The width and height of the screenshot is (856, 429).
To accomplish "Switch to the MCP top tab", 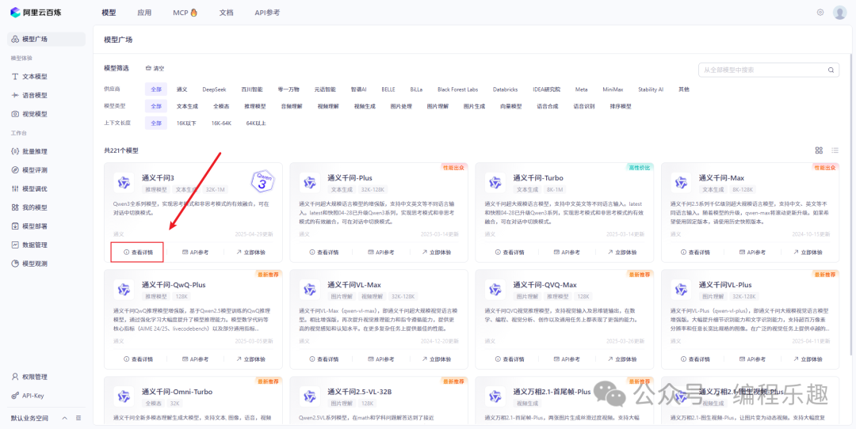I will click(x=185, y=13).
